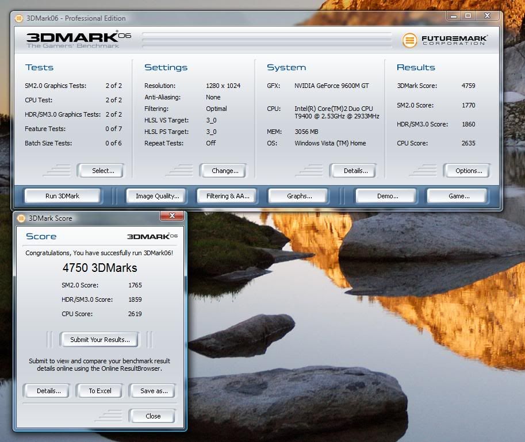Click the OS value Windows Vista (TM) Home
This screenshot has width=525, height=442.
pos(330,143)
